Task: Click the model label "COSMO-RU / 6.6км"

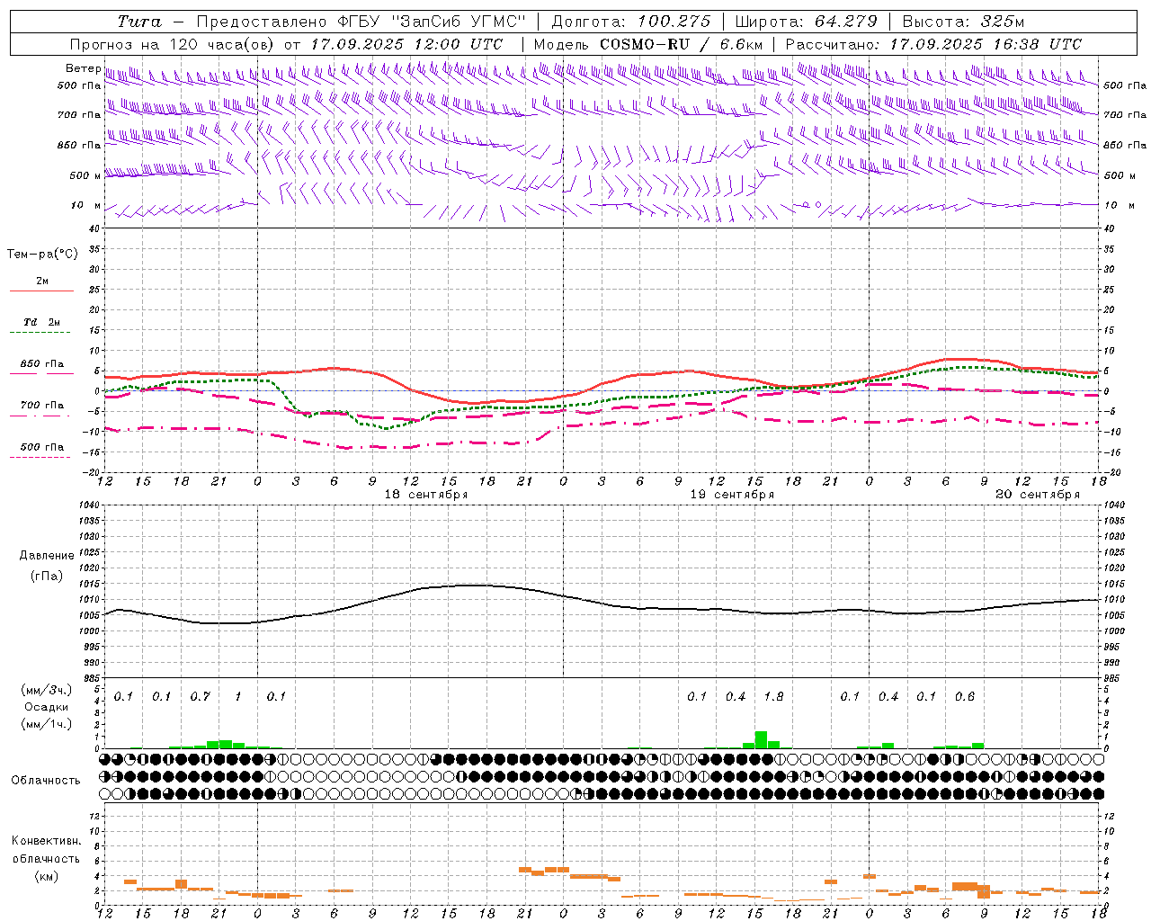Action: click(x=681, y=44)
